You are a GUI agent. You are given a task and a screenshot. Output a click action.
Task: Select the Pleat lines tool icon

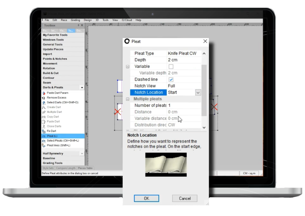[x=44, y=146]
